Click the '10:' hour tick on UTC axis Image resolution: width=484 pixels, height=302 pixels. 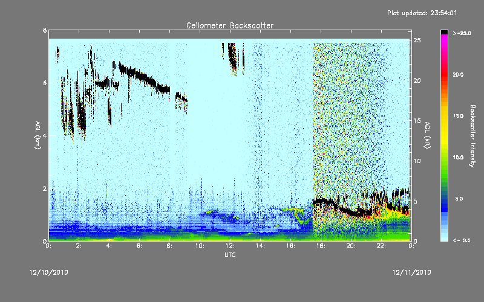200,246
